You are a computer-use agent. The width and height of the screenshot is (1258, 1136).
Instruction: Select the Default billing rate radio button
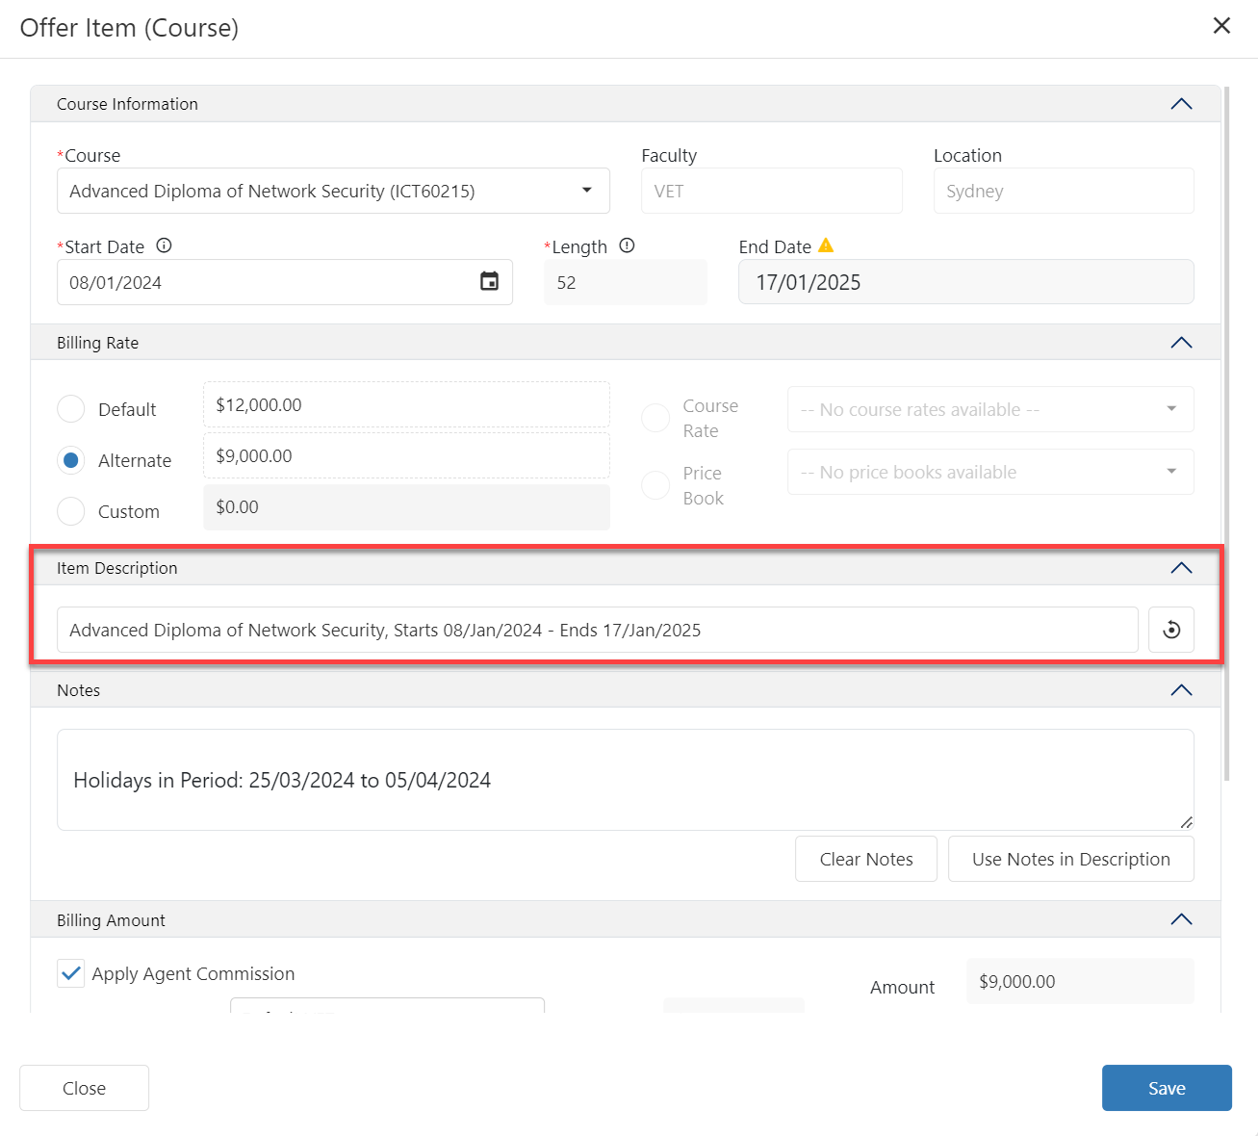71,409
